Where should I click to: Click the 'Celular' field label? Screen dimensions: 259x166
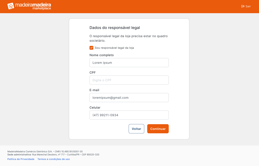pos(95,107)
